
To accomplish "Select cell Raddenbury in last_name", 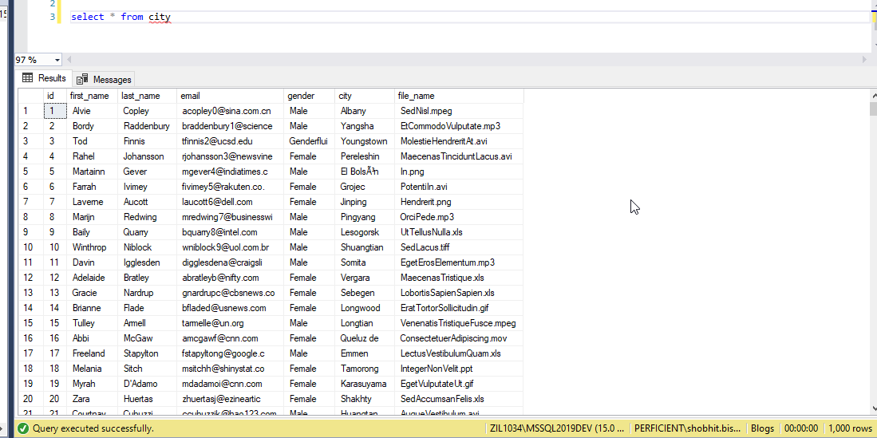I will [147, 126].
